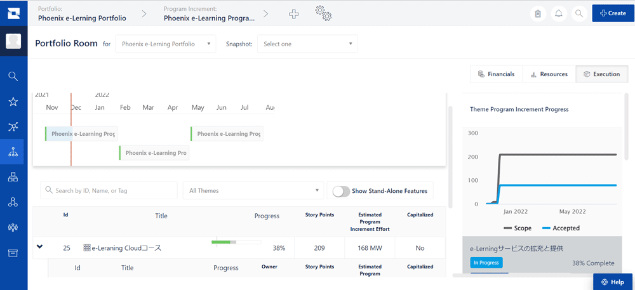Image resolution: width=635 pixels, height=290 pixels.
Task: Switch to the Financials tab
Action: coord(497,74)
